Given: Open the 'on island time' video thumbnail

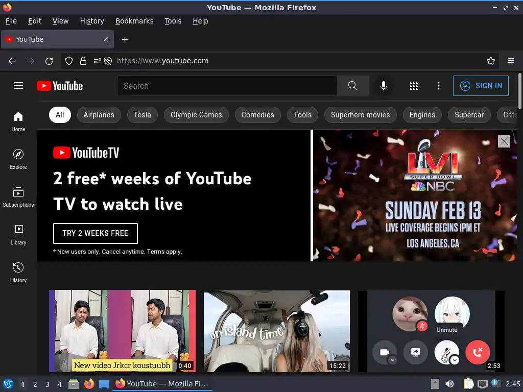Looking at the screenshot, I should coord(277,331).
